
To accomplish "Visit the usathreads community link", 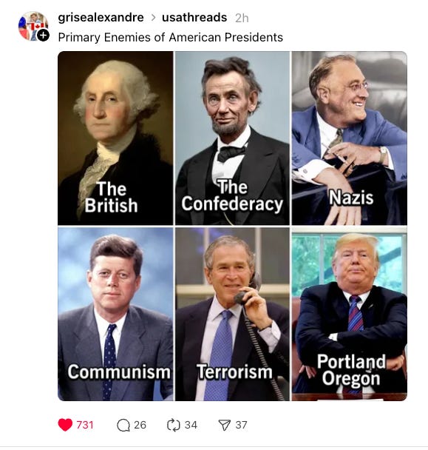I will (x=194, y=18).
